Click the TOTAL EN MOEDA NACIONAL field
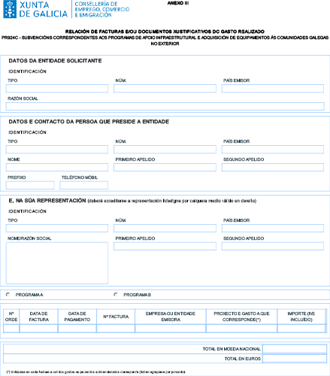The width and height of the screenshot is (330, 376). coord(295,349)
